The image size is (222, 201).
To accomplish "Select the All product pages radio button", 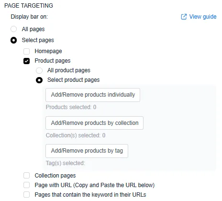I will coord(39,70).
